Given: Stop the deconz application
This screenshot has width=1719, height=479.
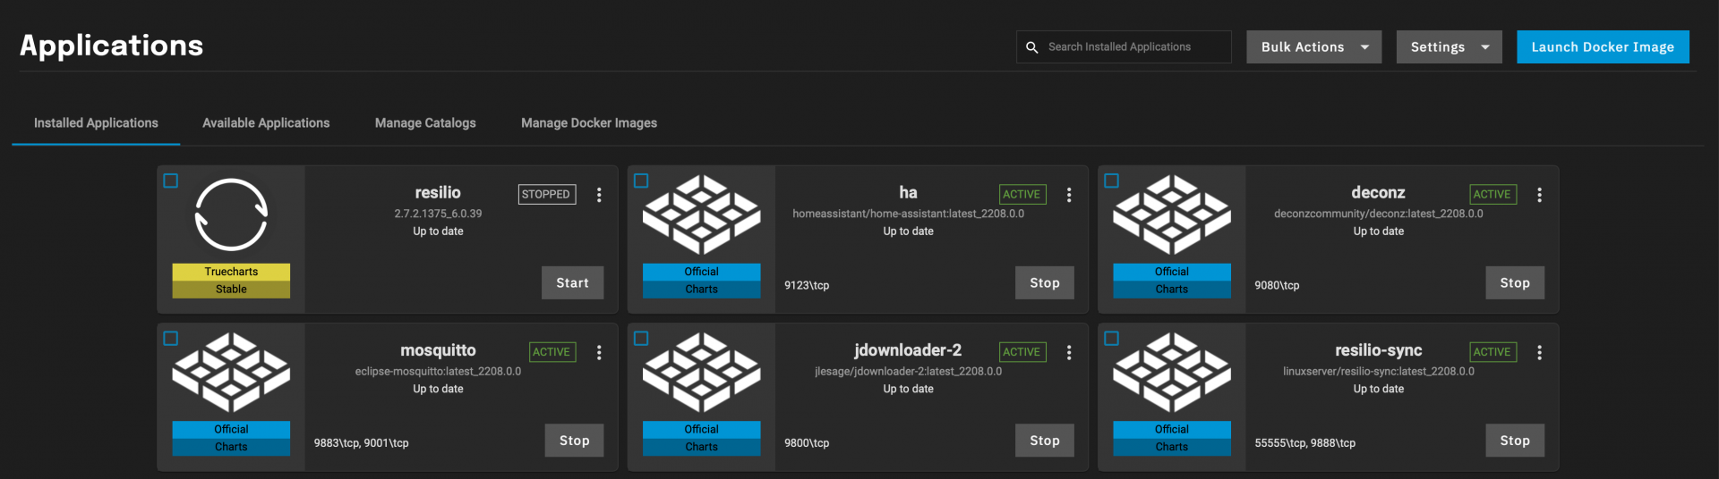Looking at the screenshot, I should click(1515, 283).
